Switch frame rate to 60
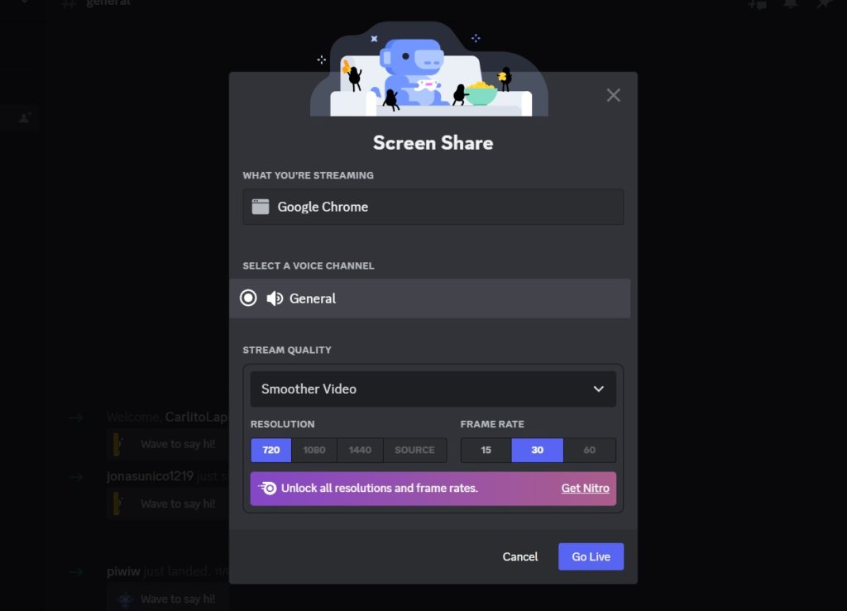Screen dimensions: 847x611 (590, 450)
